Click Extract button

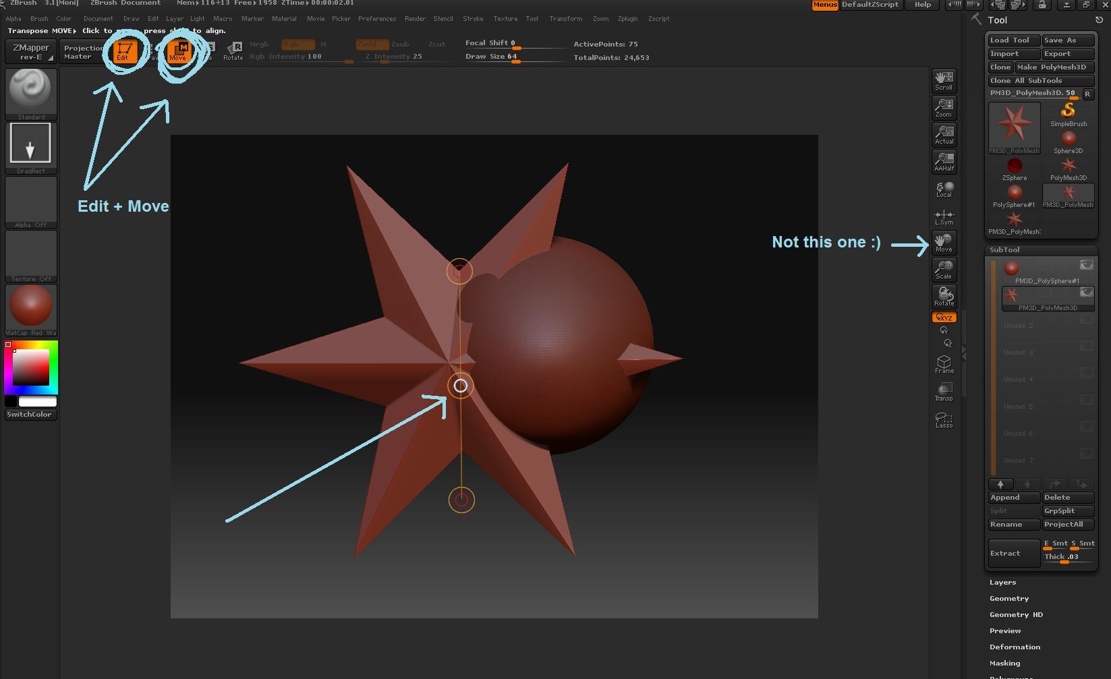click(x=1014, y=553)
